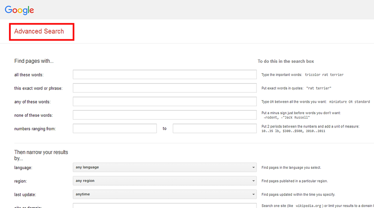This screenshot has width=374, height=208.
Task: Click the Advanced Search heading
Action: click(x=39, y=31)
